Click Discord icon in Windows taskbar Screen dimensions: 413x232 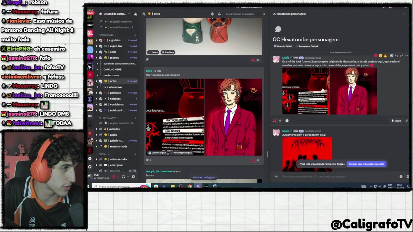tap(198, 186)
